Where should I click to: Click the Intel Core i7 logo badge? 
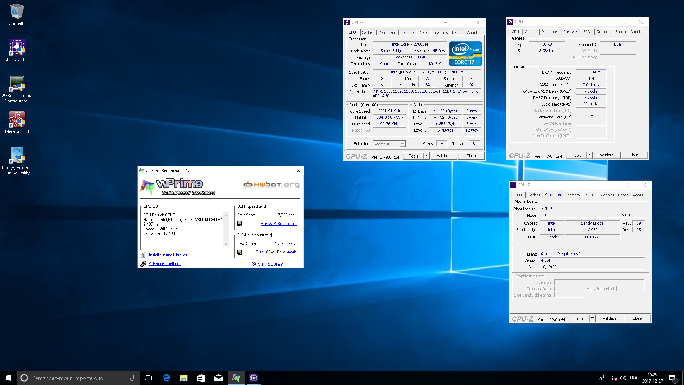[465, 54]
